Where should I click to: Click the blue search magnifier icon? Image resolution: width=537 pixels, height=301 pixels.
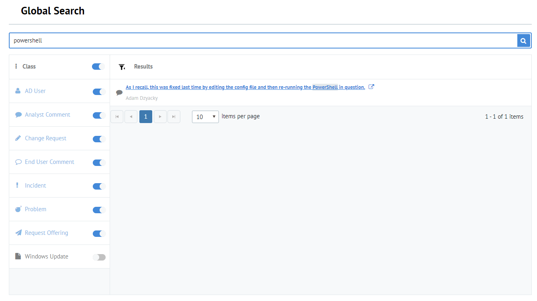(x=523, y=40)
